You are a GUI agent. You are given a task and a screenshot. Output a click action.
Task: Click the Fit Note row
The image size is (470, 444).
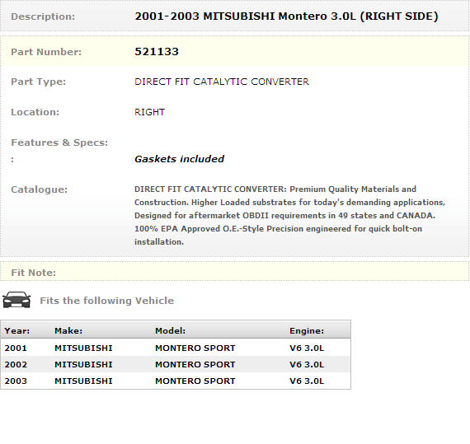235,271
